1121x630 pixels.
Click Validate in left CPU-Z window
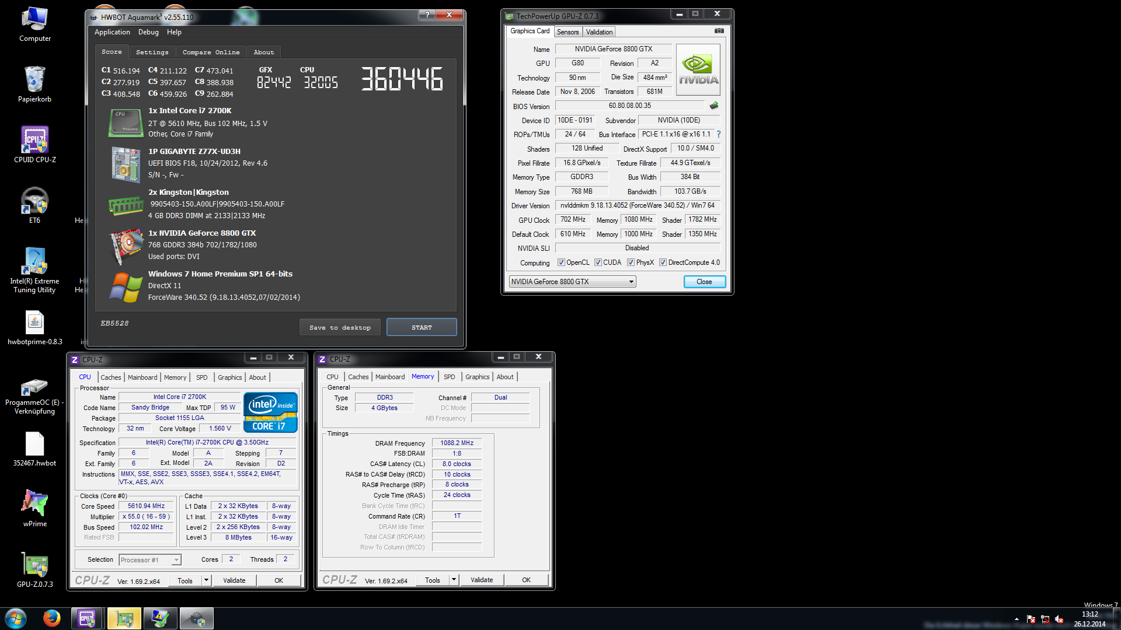coord(234,580)
